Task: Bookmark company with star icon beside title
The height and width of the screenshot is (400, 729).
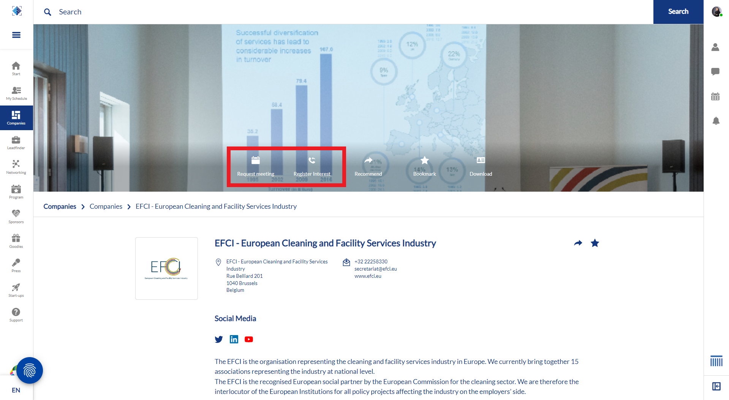Action: pyautogui.click(x=595, y=243)
